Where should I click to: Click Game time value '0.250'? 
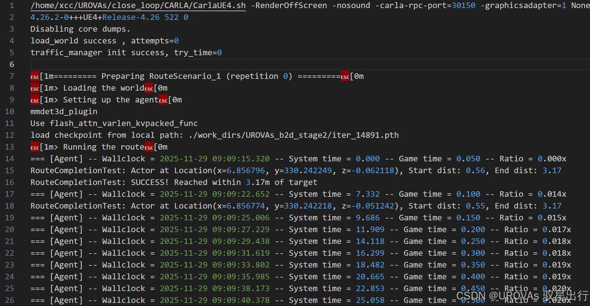point(473,241)
